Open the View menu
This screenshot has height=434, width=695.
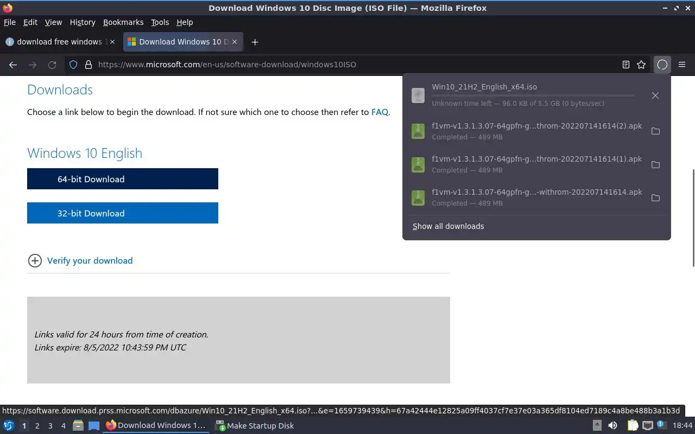coord(53,22)
